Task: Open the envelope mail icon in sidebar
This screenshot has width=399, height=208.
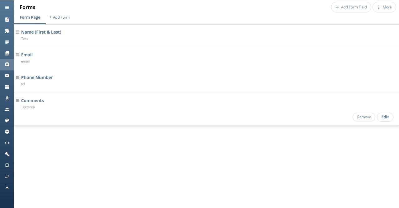Action: pyautogui.click(x=7, y=76)
